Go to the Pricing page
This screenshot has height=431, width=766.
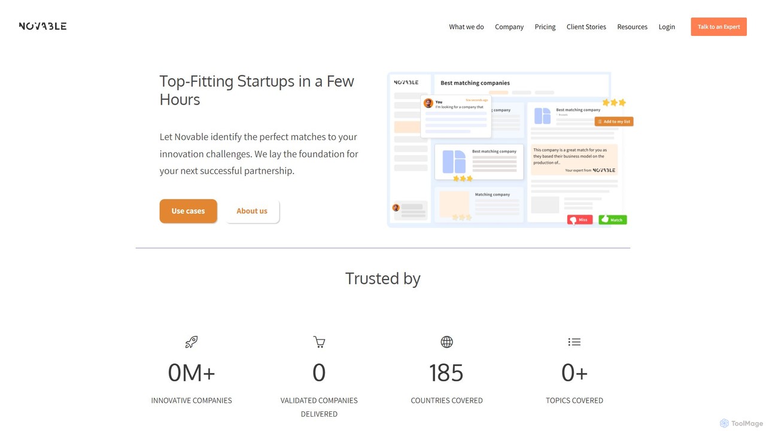point(545,27)
